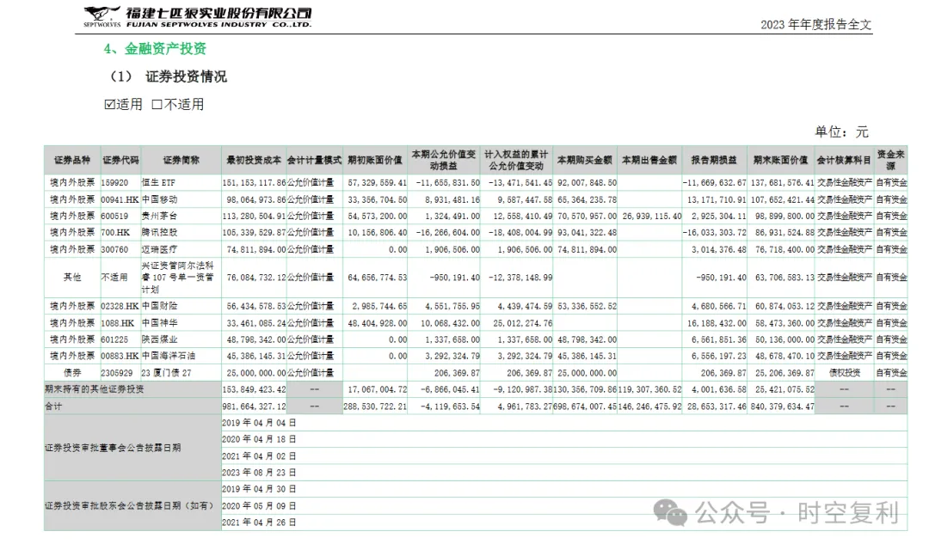The image size is (929, 550).
Task: Click the date 2020 年 04 月 18 日
Action: [259, 439]
